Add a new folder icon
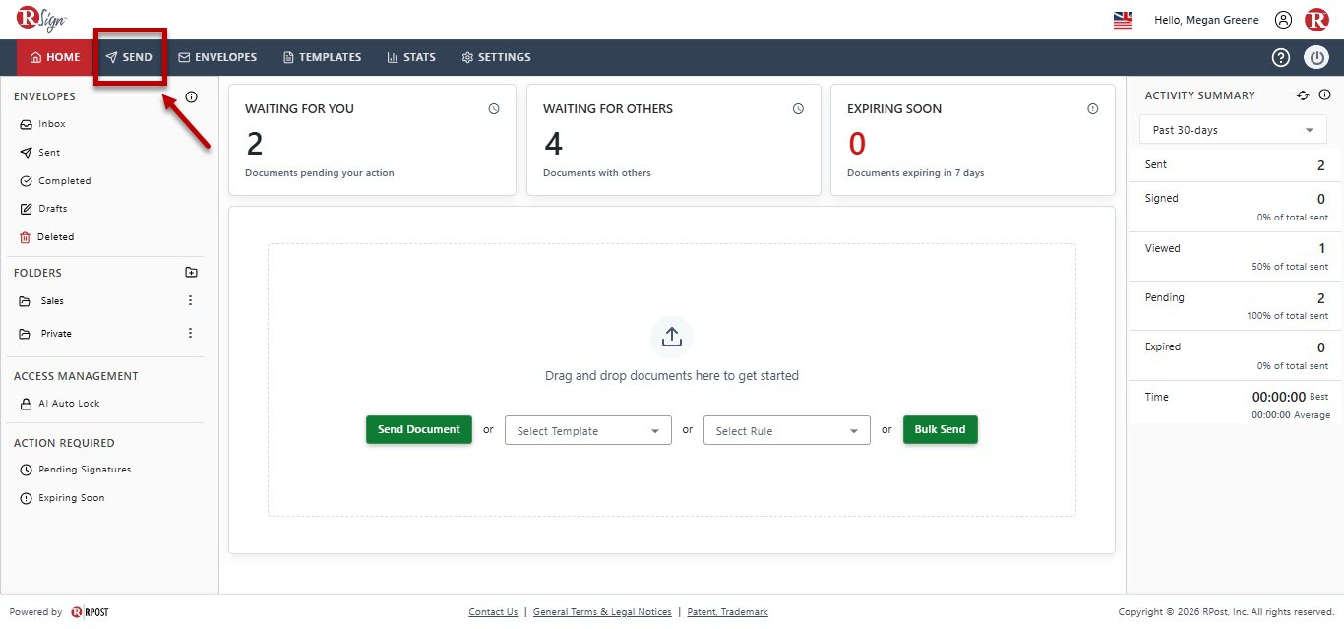The width and height of the screenshot is (1344, 629). pos(191,273)
